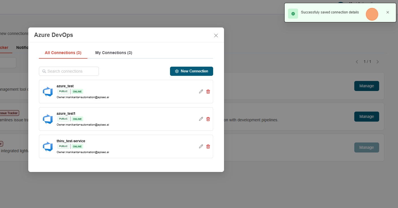
Task: Click red trash icon for azure_test1
Action: (x=208, y=119)
